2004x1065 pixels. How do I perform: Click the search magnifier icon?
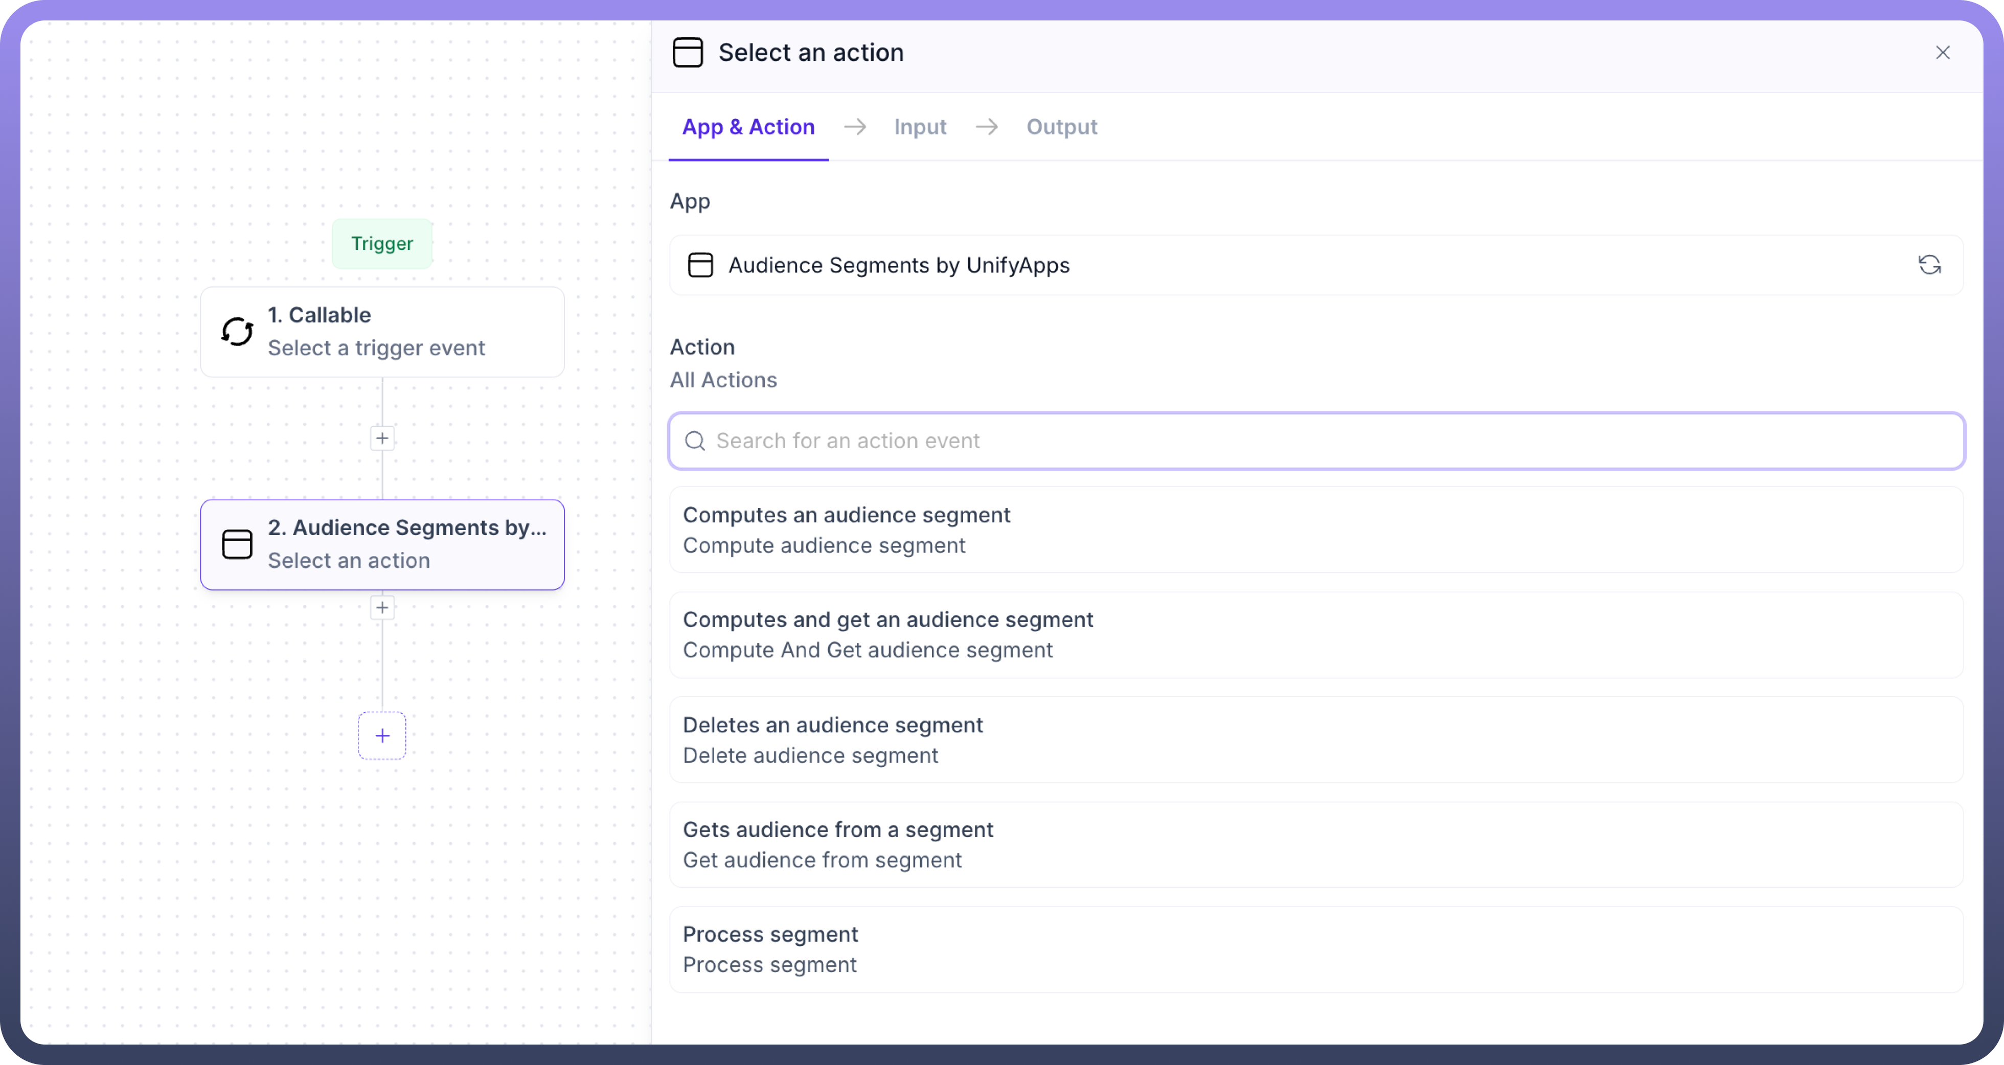point(695,441)
